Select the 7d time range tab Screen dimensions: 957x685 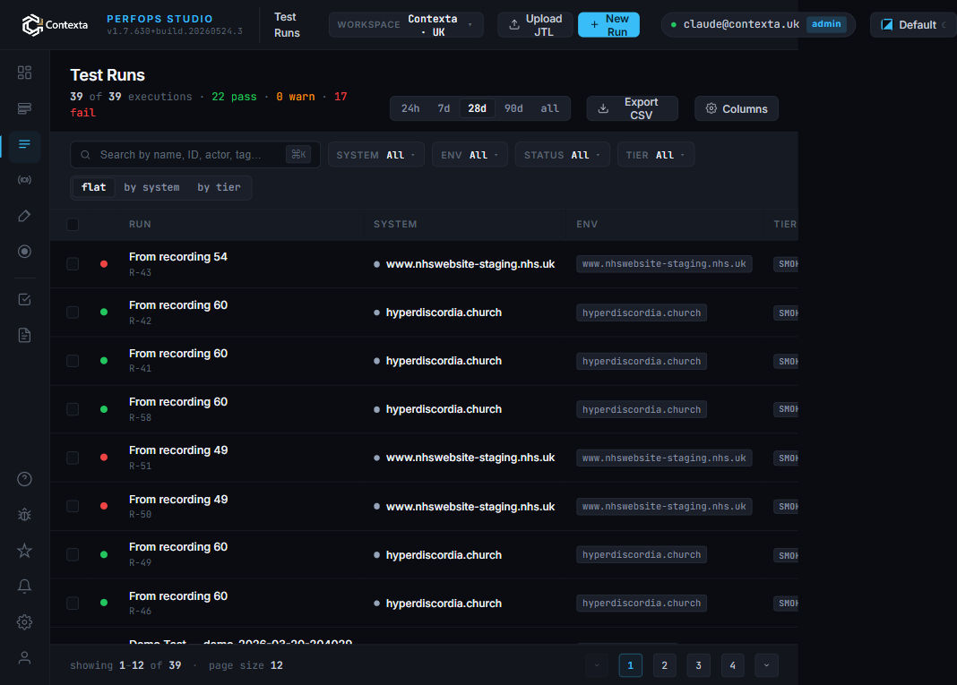[x=444, y=108]
